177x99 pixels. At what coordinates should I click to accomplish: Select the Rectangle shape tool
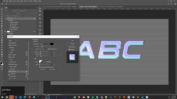pyautogui.click(x=2, y=52)
